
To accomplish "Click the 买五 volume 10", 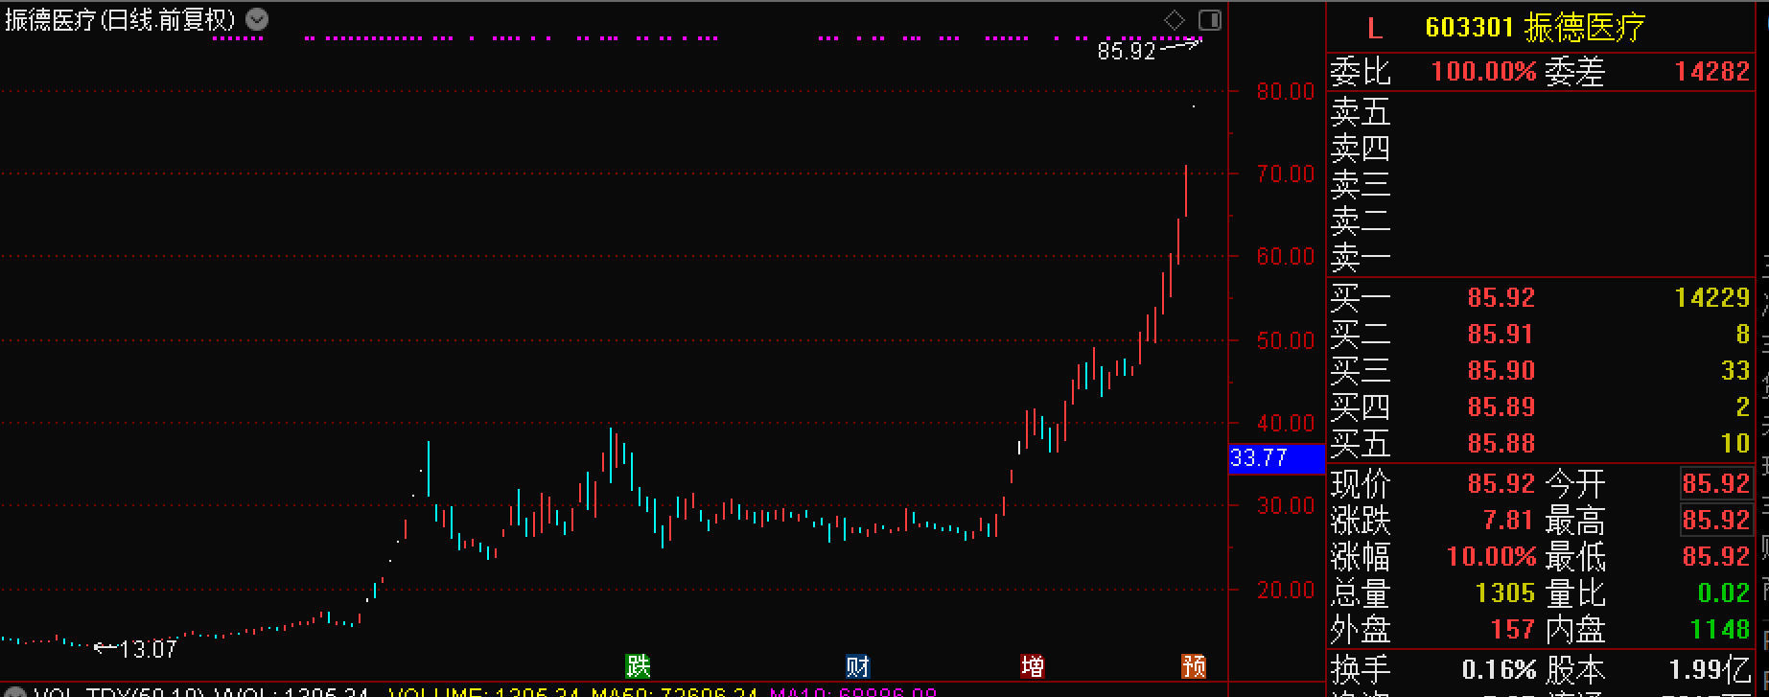I will tap(1735, 444).
